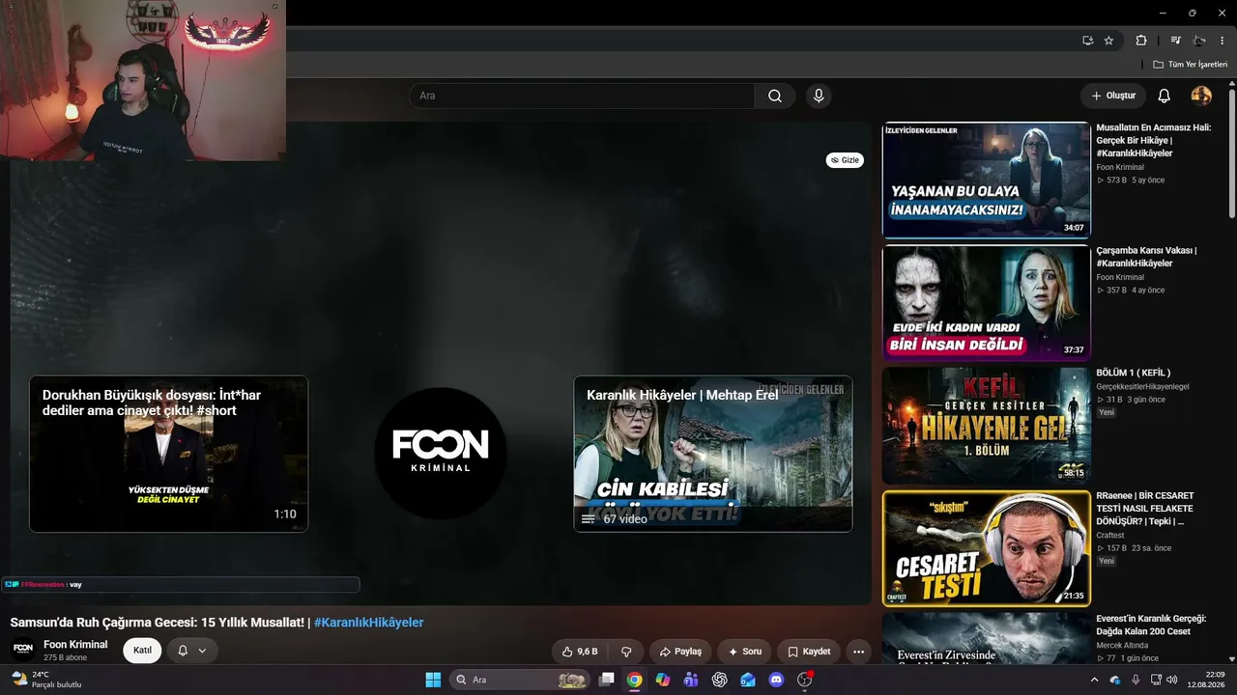Open the CESARET TESTİ thumbnail
1237x695 pixels.
coord(986,548)
